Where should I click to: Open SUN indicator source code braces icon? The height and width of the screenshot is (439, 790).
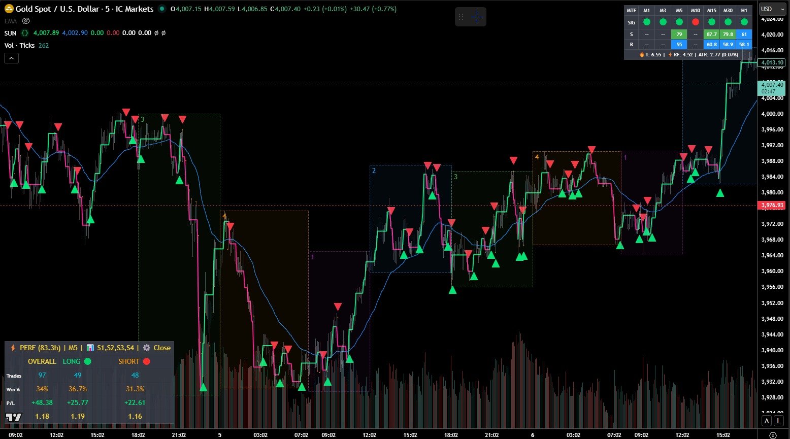click(x=25, y=33)
